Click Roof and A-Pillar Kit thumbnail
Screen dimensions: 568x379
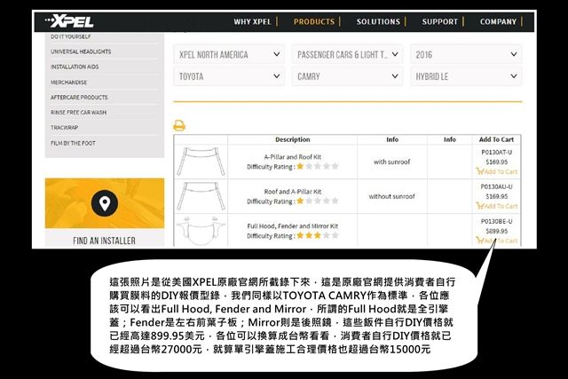click(x=201, y=196)
